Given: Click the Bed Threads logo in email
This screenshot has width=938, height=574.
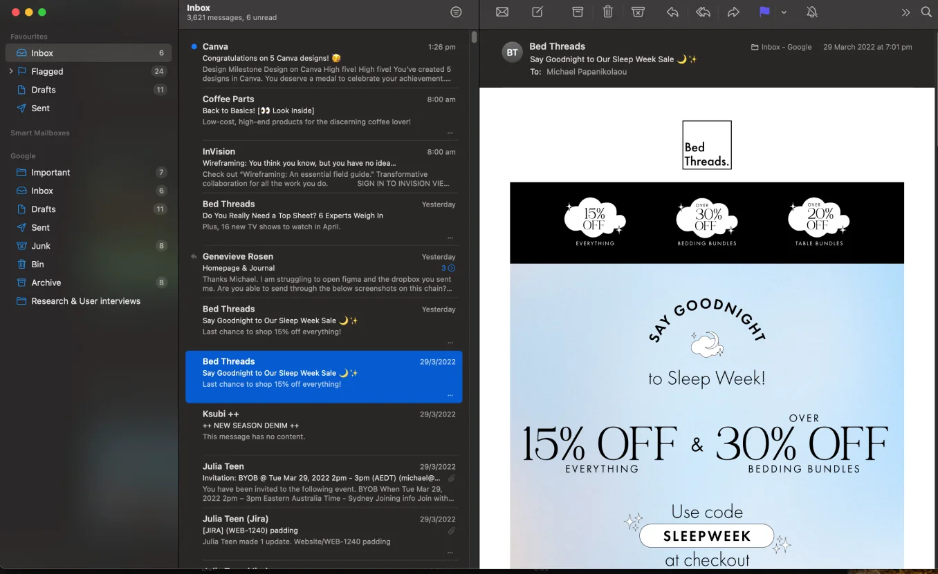Looking at the screenshot, I should pos(706,145).
